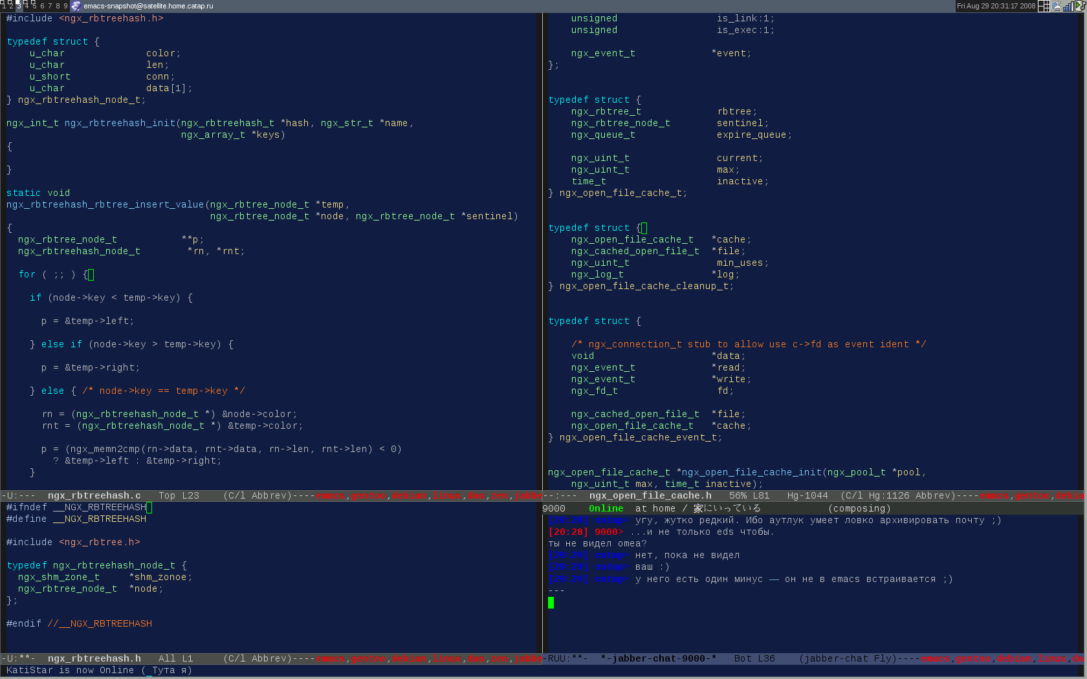Click (C/l Abbrev) mode indicator of ngx_rbtreehash.c

pos(258,496)
